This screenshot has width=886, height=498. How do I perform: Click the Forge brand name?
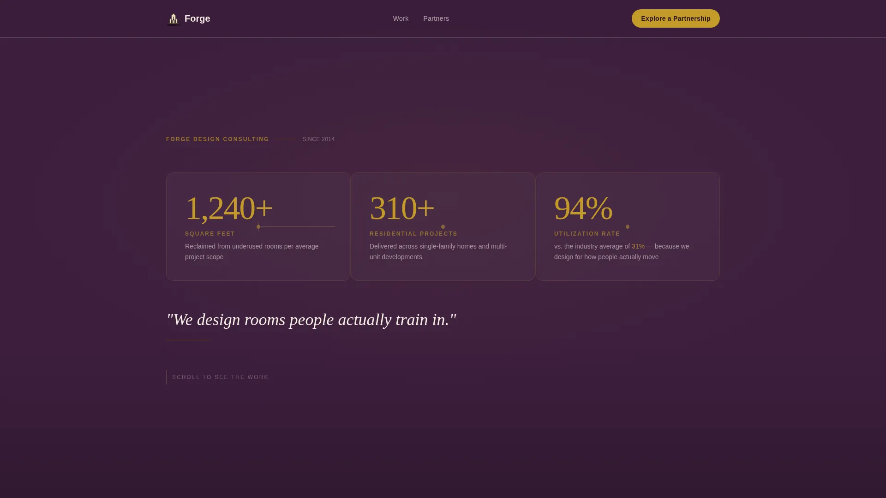point(197,18)
